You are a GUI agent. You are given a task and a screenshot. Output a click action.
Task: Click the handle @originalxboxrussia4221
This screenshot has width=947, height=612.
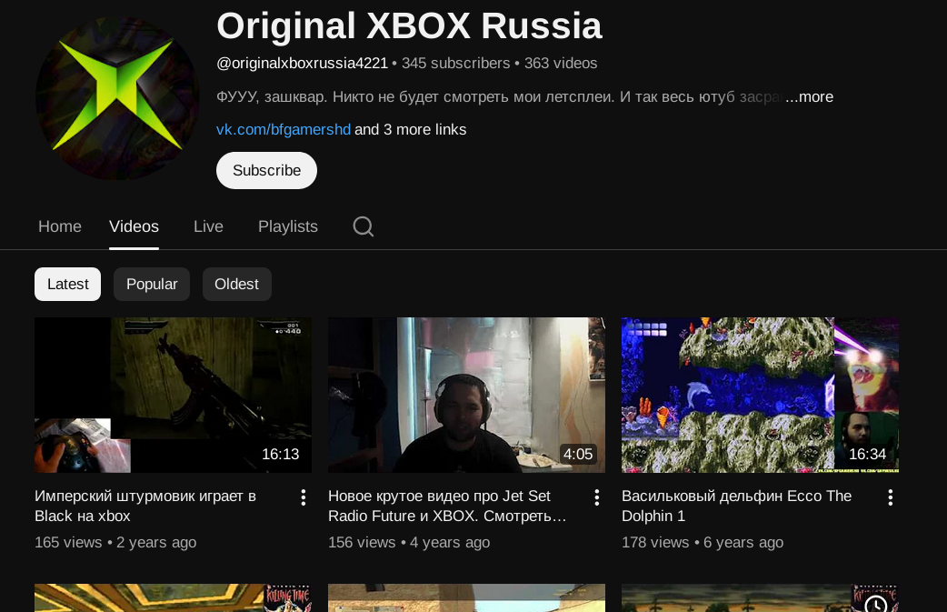[302, 63]
